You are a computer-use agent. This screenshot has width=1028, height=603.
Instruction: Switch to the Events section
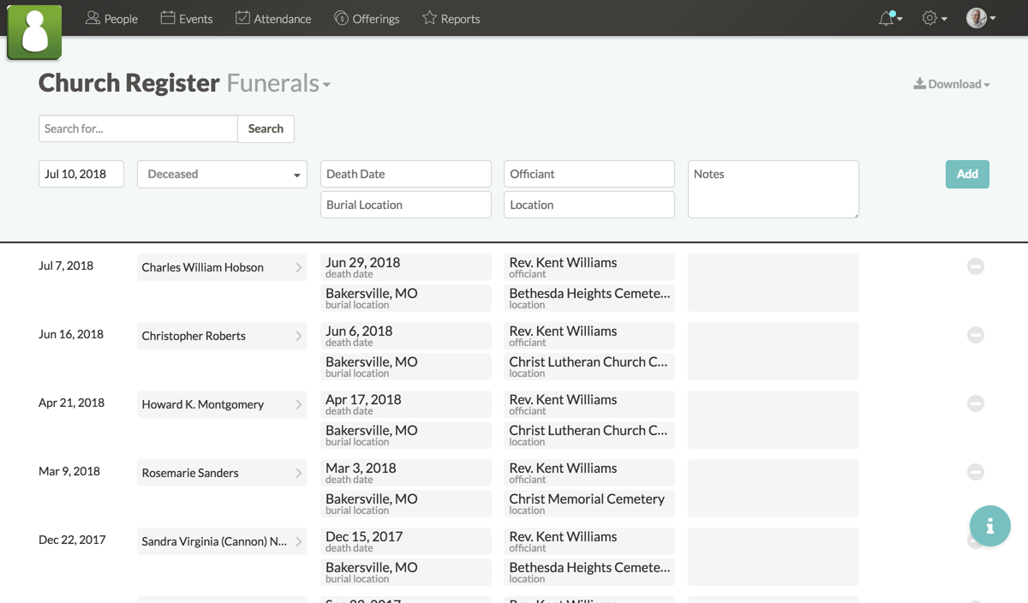186,17
